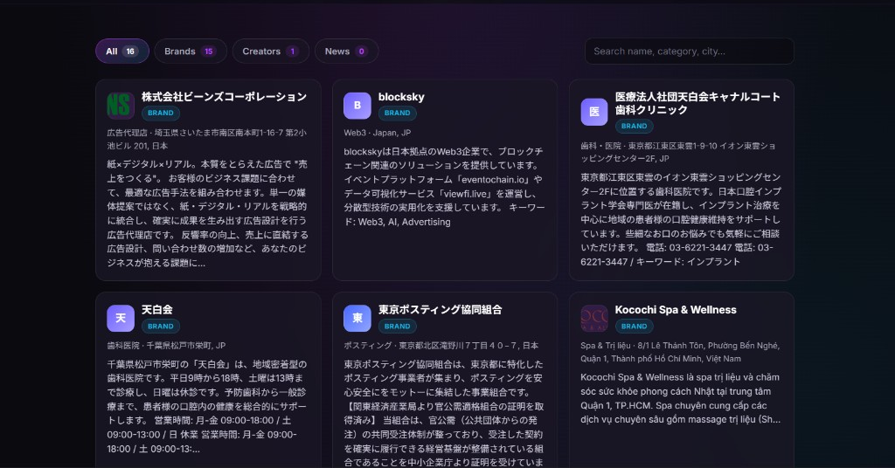This screenshot has width=895, height=468.
Task: Click the BRAND badge under 株式会社ビーンズコーポレーション
Action: [161, 113]
